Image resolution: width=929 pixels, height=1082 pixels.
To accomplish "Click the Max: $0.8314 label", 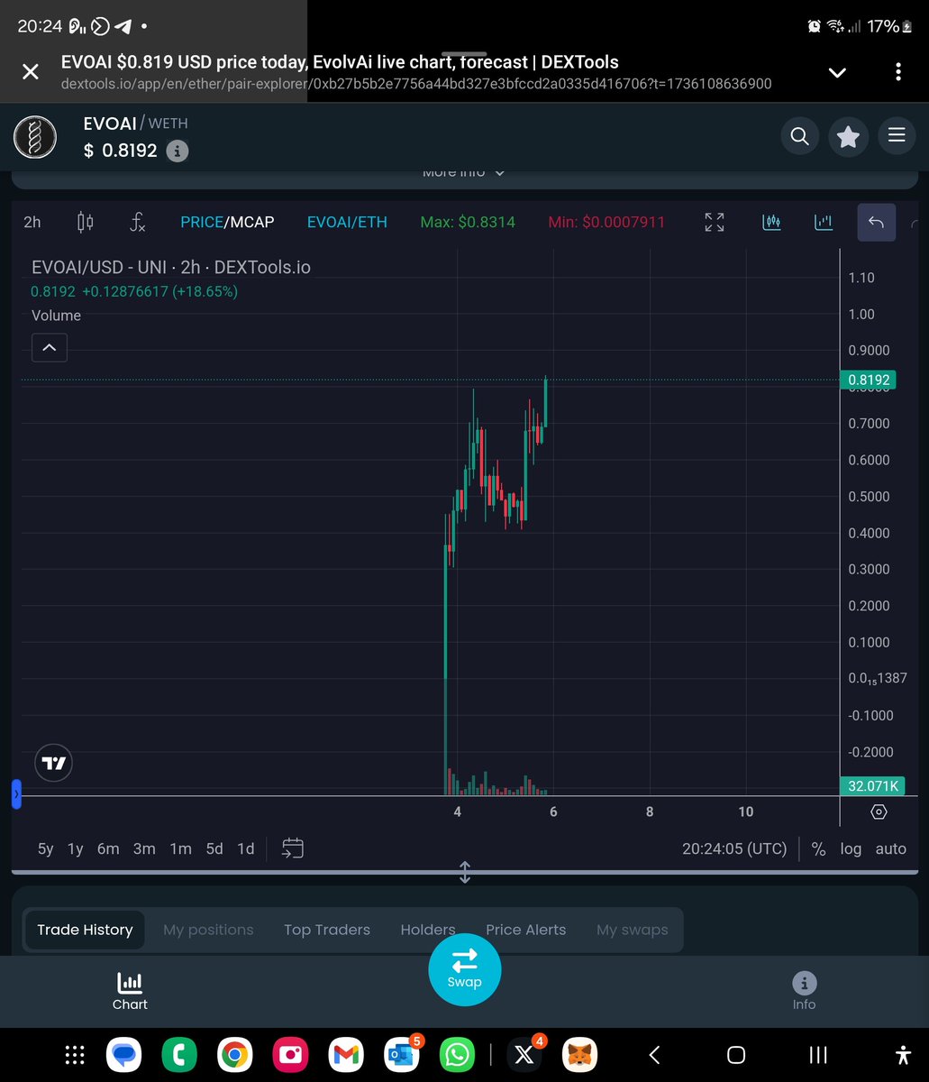I will tap(468, 222).
